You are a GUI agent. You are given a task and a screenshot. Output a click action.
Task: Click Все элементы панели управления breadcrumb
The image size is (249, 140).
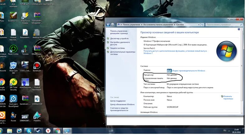(158, 25)
